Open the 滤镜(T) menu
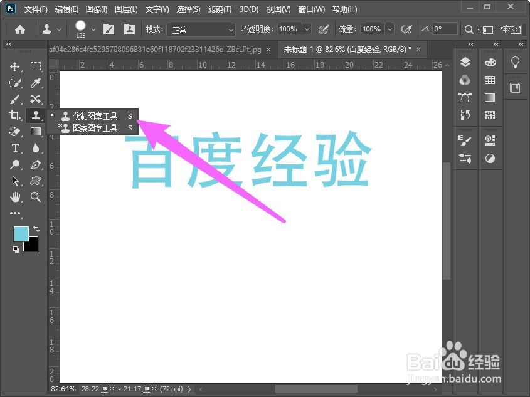 pyautogui.click(x=220, y=9)
